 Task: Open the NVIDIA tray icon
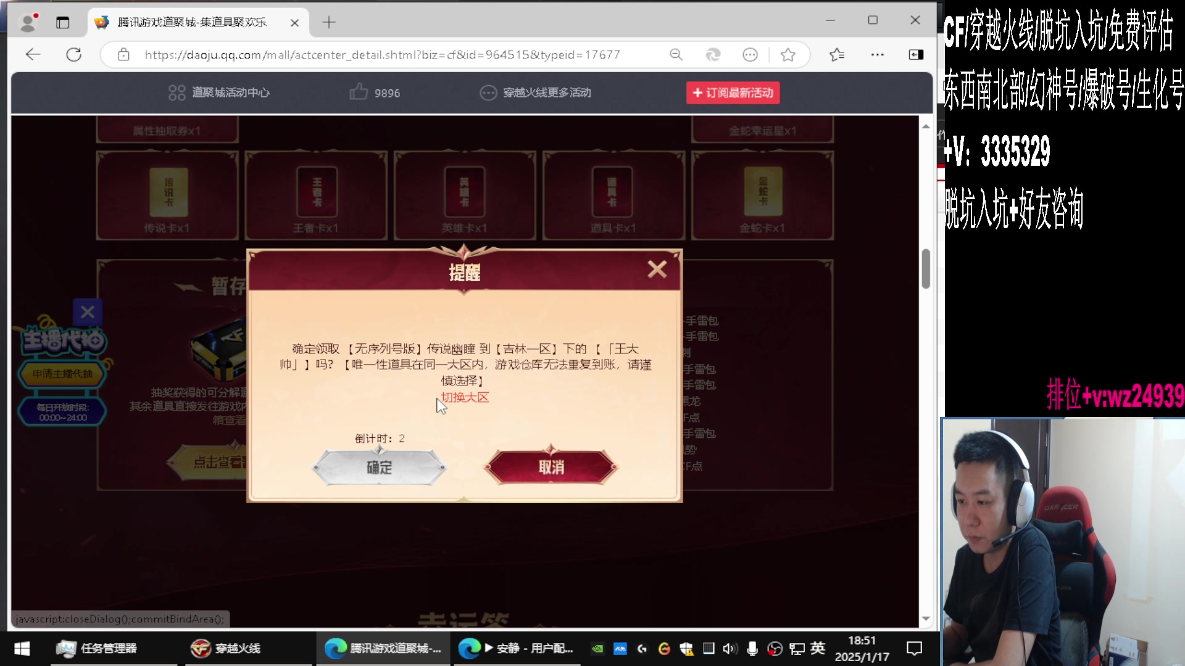coord(597,649)
